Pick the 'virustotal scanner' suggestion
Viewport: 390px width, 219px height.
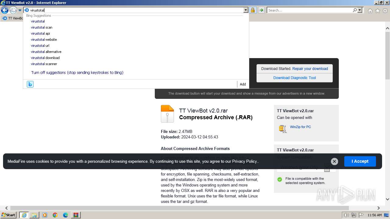[x=44, y=64]
